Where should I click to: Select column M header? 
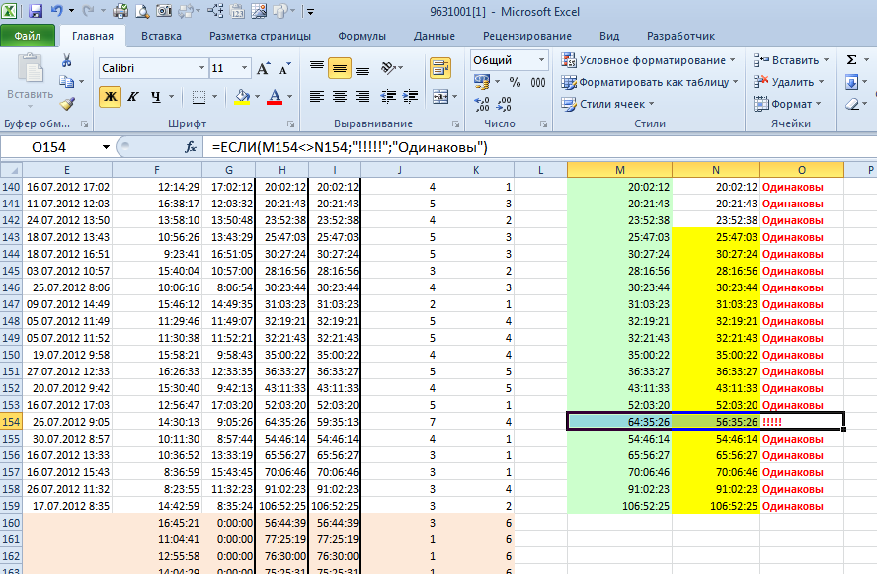coord(619,170)
